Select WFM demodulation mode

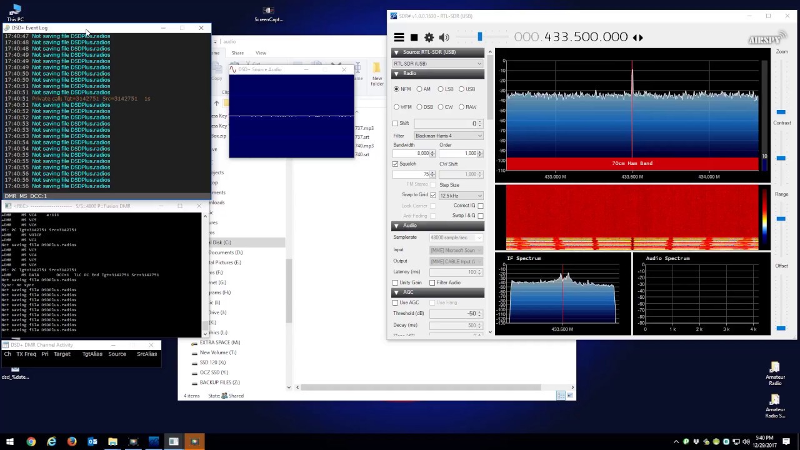coord(402,107)
